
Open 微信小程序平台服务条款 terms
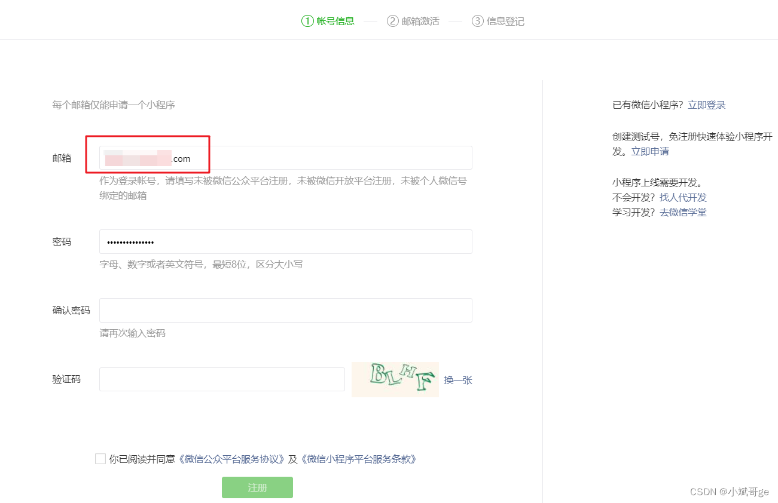(x=359, y=459)
